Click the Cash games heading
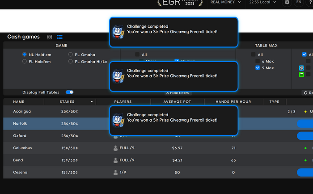 tap(23, 37)
